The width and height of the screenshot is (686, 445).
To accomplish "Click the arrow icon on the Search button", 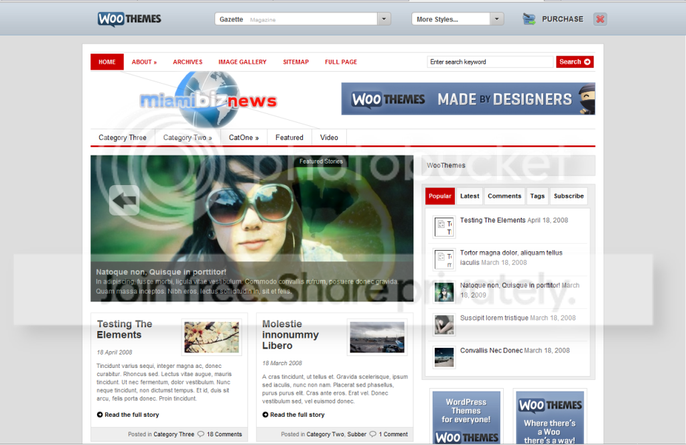I will pos(587,62).
